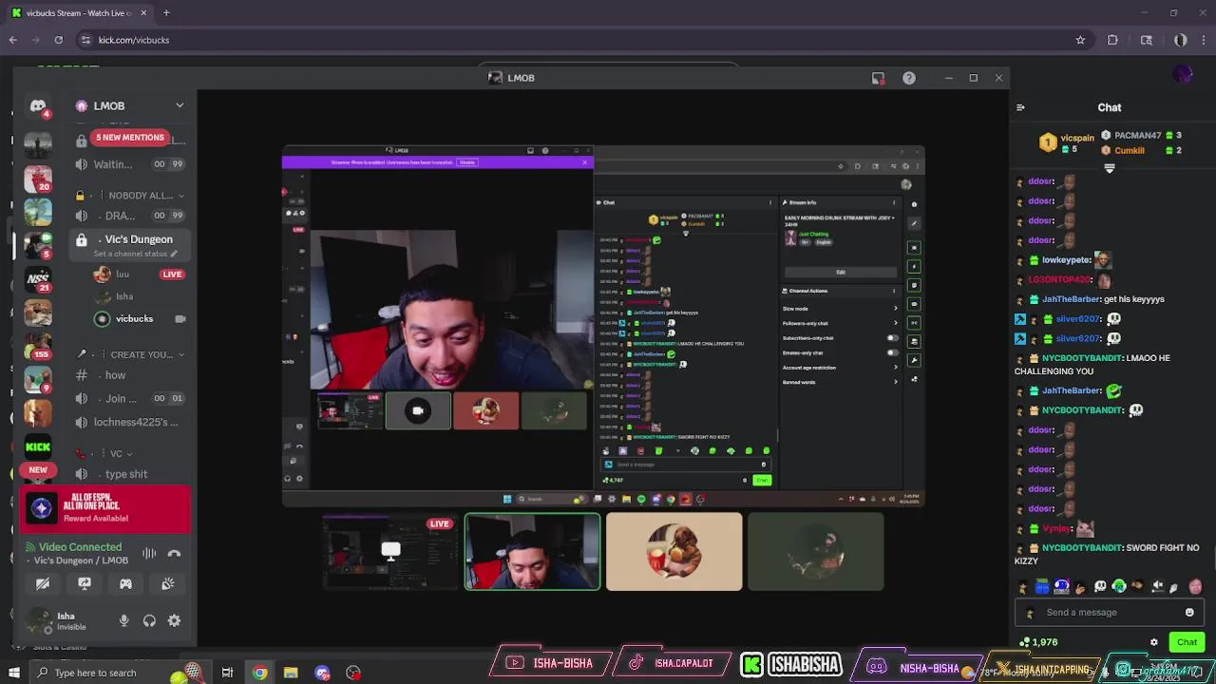The width and height of the screenshot is (1216, 684).
Task: Join the Join... voice channel
Action: pos(130,399)
